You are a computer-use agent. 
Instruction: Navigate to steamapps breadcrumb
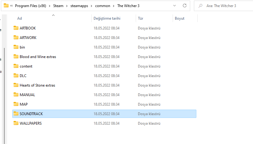pos(79,6)
